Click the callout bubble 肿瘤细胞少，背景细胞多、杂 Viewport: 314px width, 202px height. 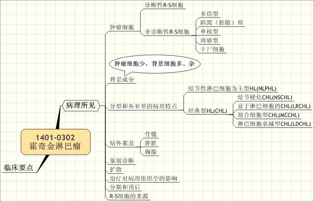click(155, 64)
